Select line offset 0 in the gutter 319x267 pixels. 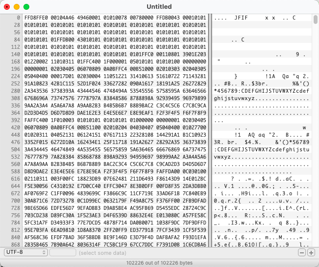click(18, 18)
